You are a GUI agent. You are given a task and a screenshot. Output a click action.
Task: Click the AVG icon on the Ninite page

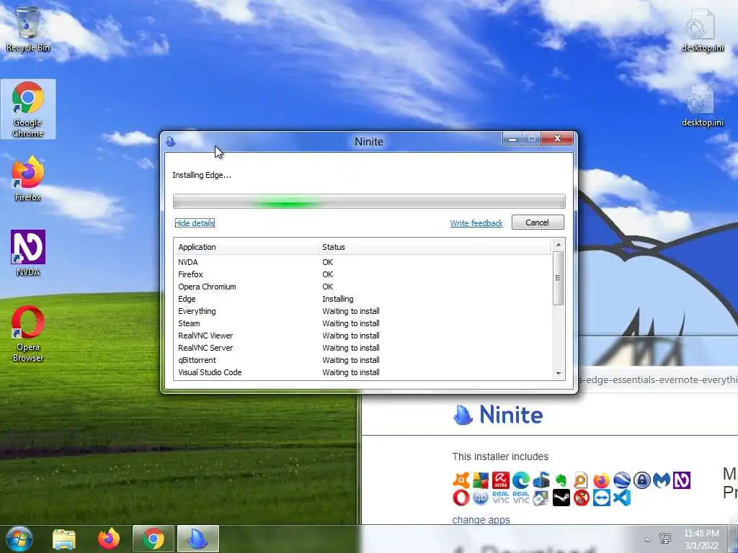pyautogui.click(x=481, y=480)
